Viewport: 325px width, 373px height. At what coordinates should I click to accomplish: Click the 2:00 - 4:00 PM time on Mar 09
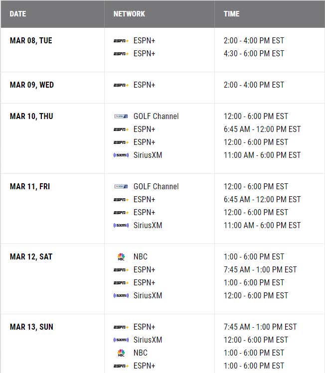tap(254, 85)
